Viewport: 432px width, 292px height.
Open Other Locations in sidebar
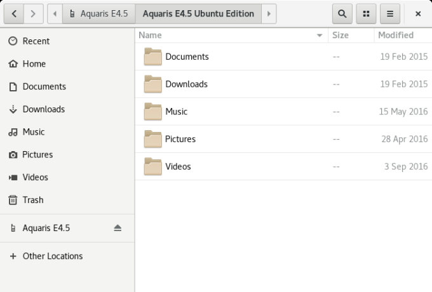[x=52, y=256]
